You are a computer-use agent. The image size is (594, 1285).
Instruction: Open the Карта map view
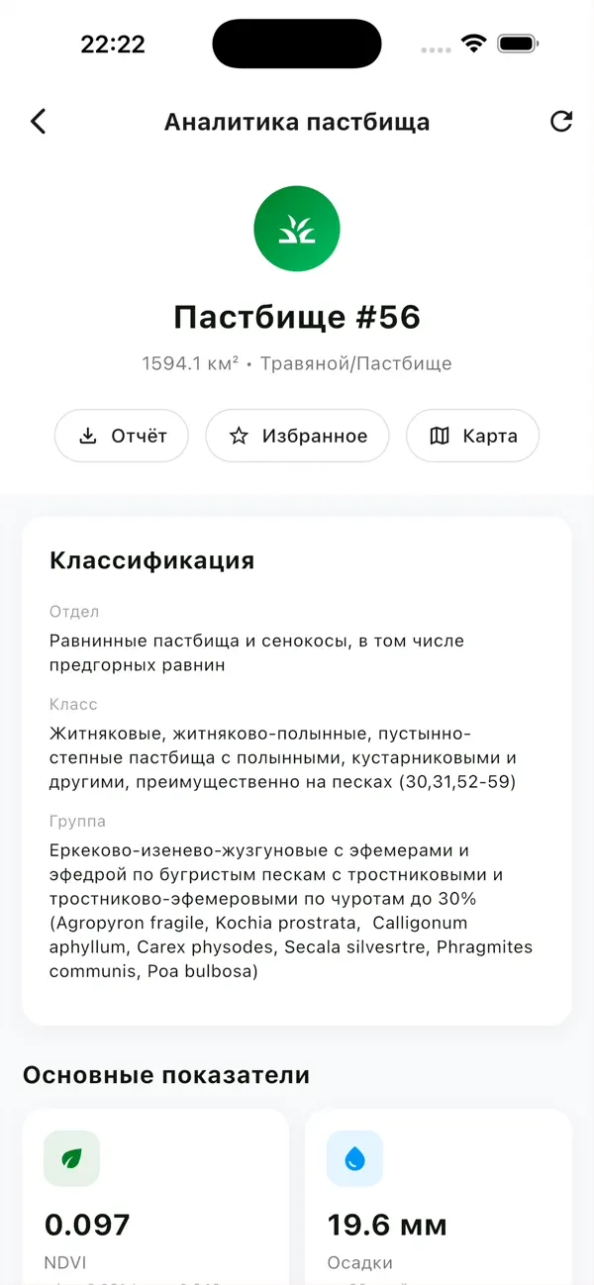click(x=472, y=436)
